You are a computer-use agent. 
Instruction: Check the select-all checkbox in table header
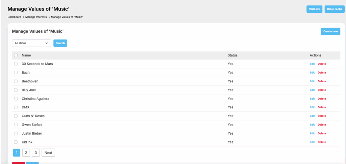tap(16, 55)
